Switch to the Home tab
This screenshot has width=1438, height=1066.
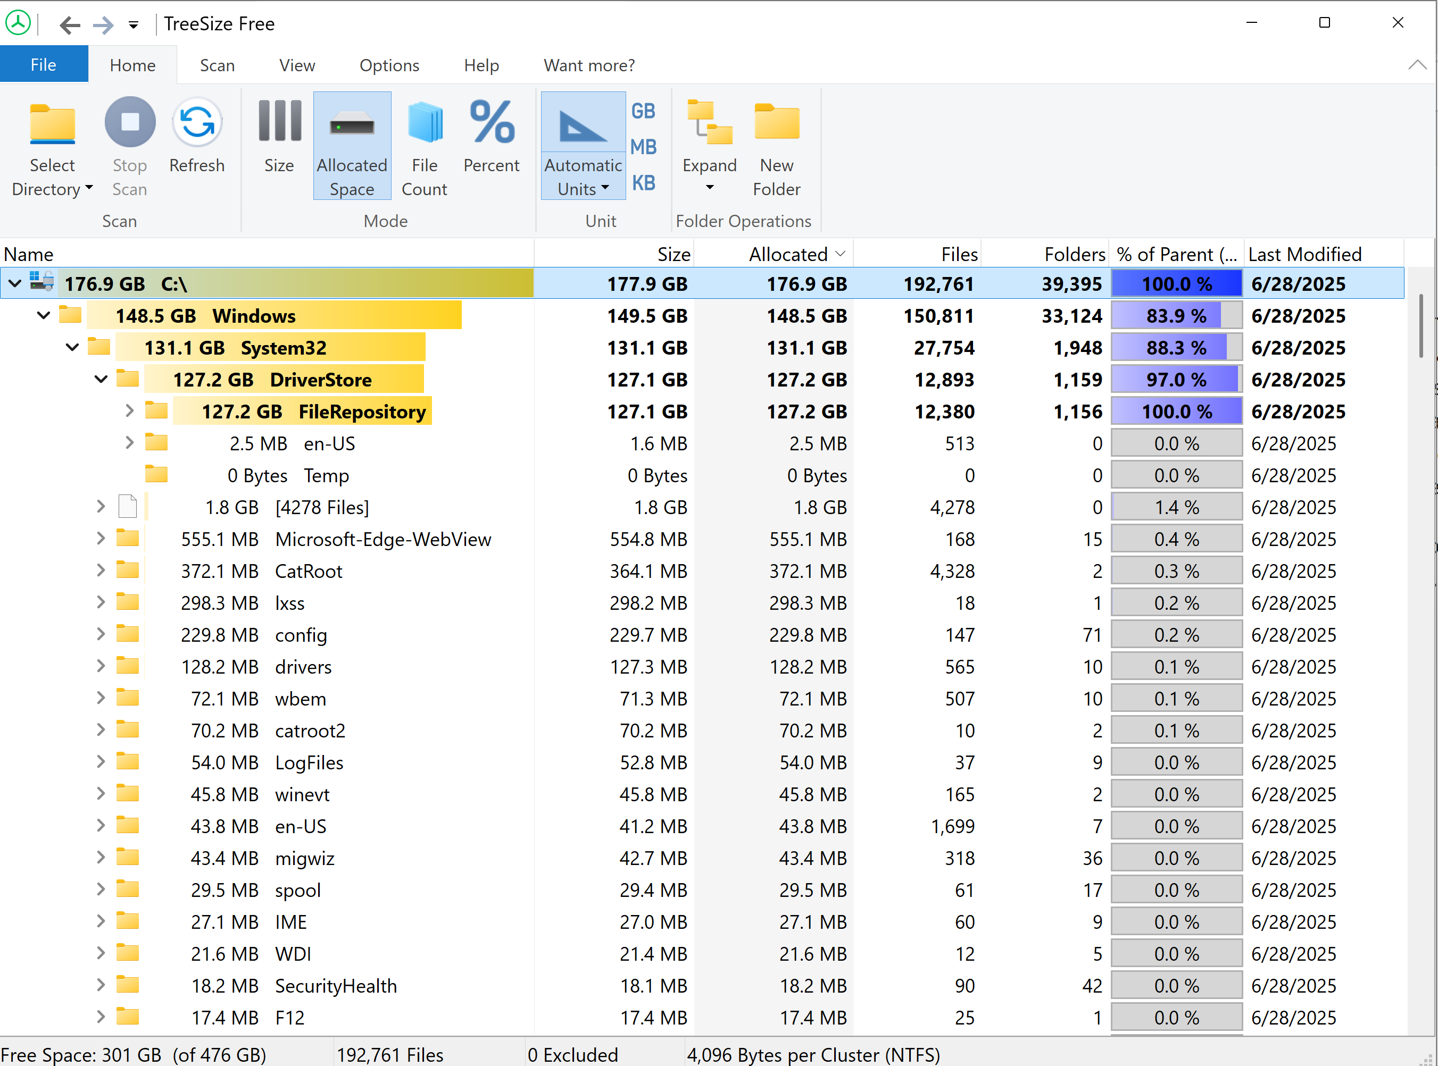(132, 64)
